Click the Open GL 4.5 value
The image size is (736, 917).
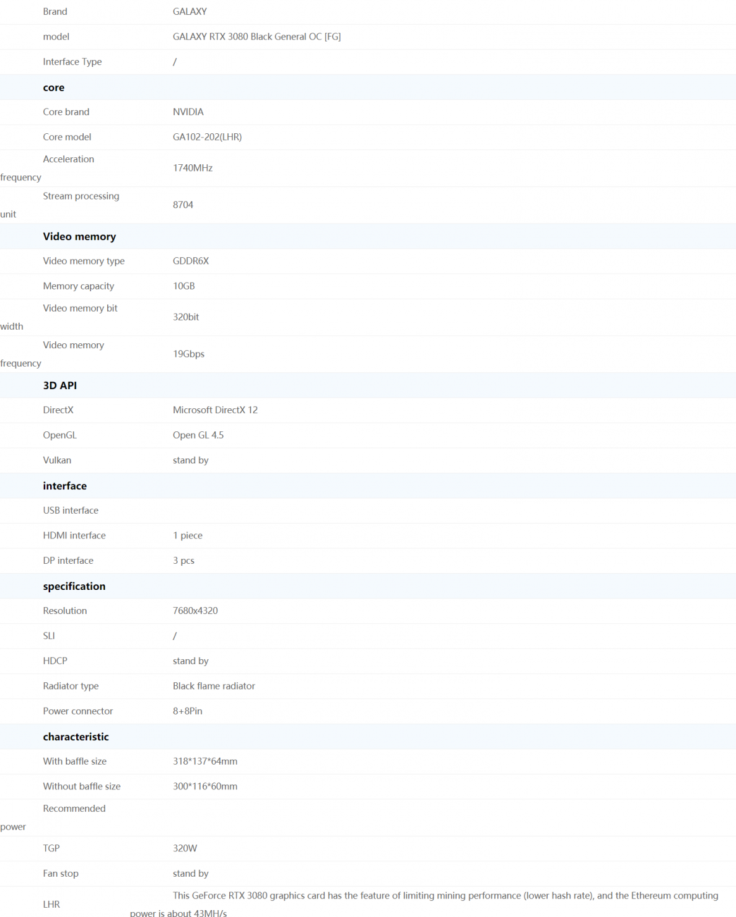(198, 436)
